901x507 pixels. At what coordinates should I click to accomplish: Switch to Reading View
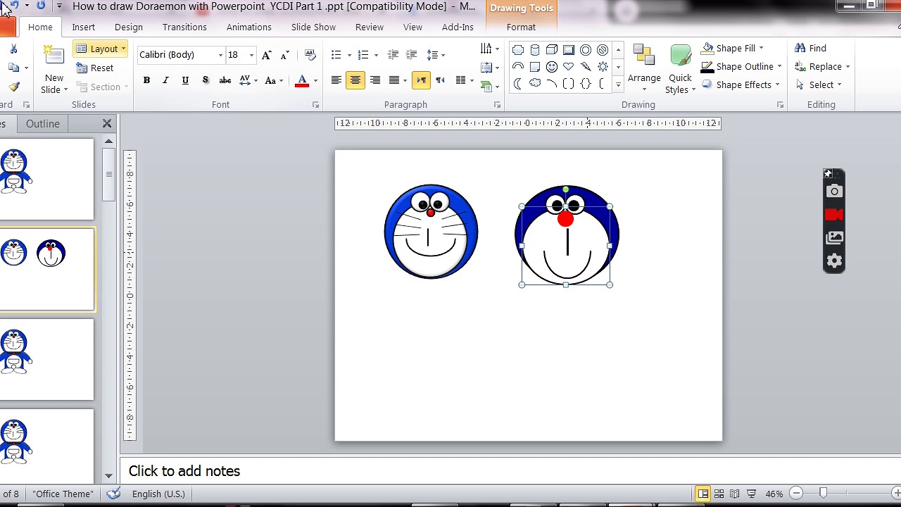point(734,494)
